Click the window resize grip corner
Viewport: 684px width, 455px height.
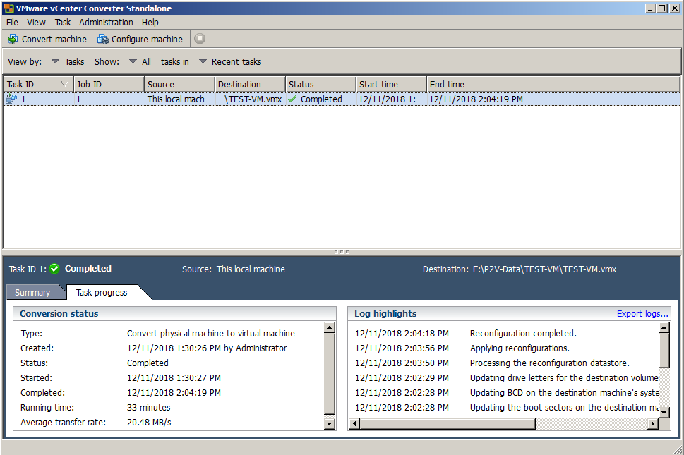tap(678, 450)
